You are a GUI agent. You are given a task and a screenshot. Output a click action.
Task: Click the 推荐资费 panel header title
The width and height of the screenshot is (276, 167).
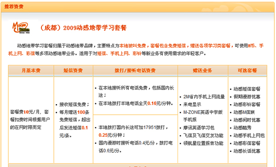[x=14, y=7]
